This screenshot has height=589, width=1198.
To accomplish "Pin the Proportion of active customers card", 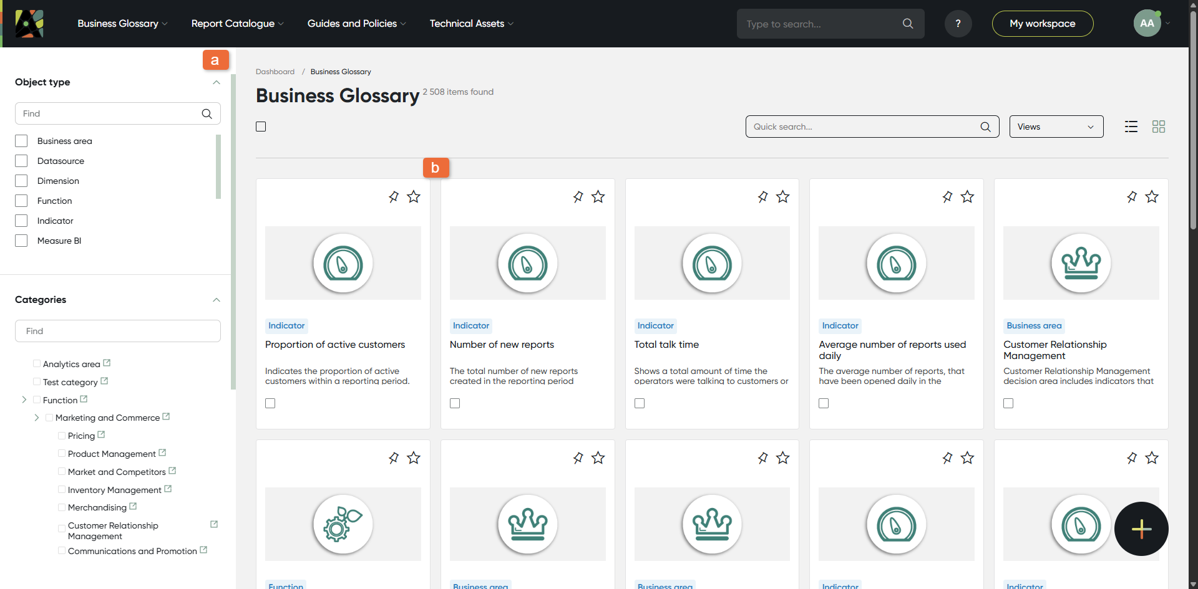I will [394, 197].
